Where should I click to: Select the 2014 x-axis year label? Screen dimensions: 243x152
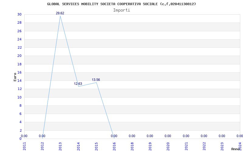78,147
